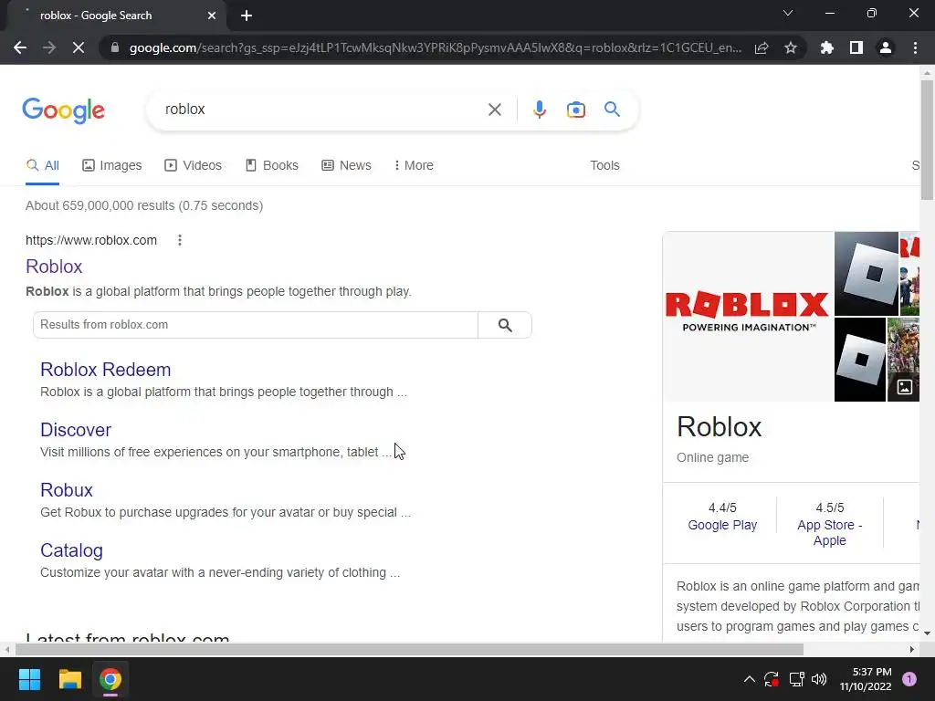Open the tab search chevron
This screenshot has height=701, width=935.
click(x=788, y=13)
